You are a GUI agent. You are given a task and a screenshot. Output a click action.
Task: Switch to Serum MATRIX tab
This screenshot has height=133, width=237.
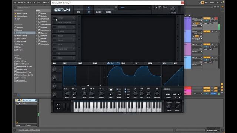tap(99, 10)
